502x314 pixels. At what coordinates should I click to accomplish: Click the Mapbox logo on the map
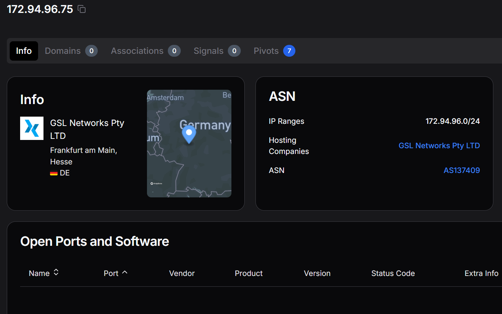coord(156,183)
